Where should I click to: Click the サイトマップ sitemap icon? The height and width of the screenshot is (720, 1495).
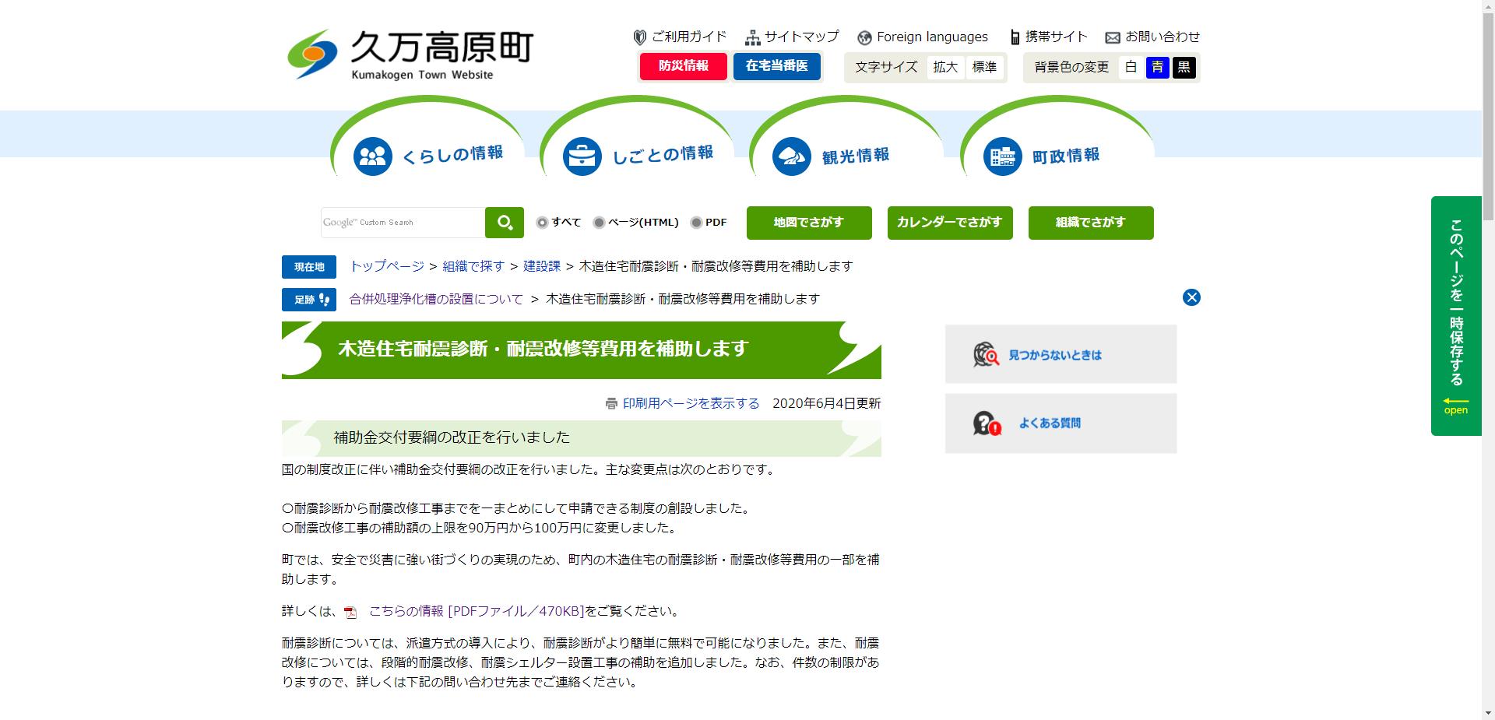point(751,37)
